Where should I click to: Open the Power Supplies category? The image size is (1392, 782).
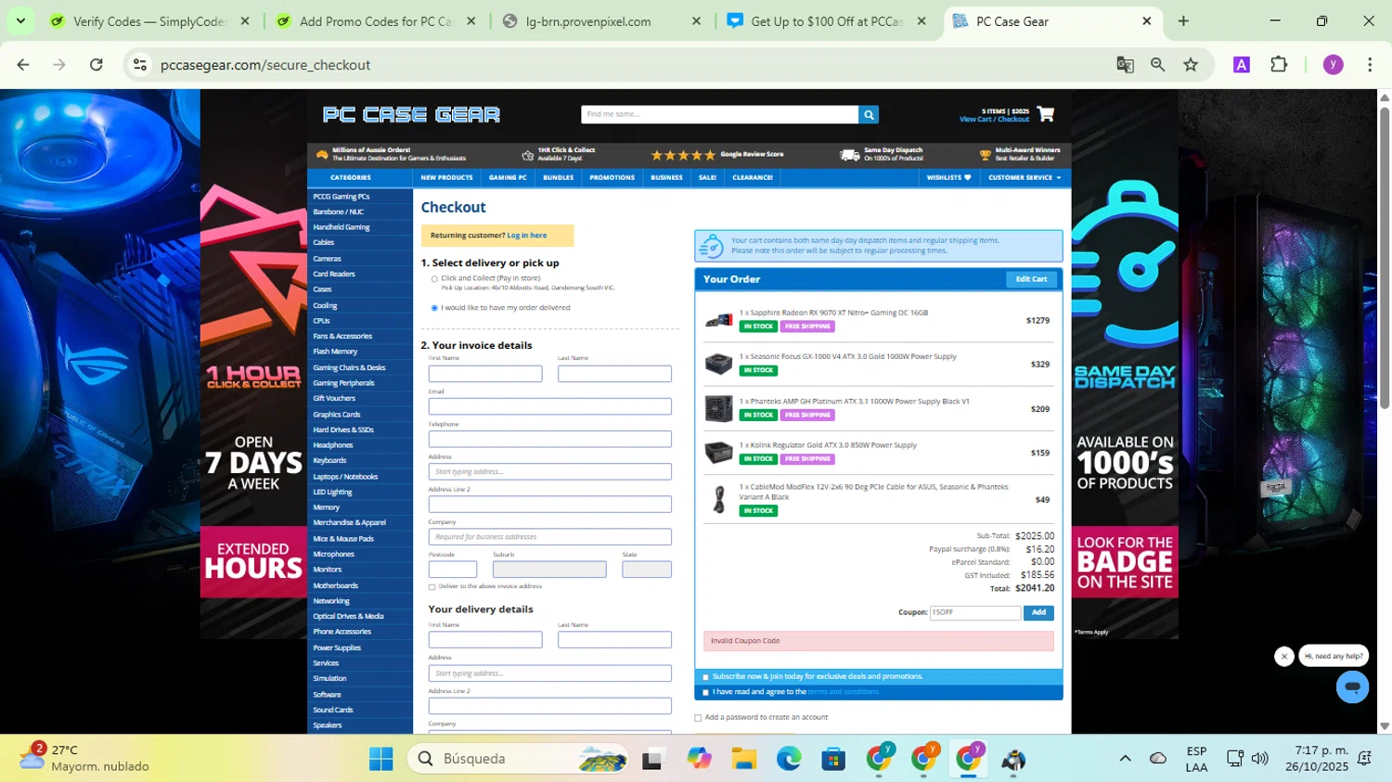tap(337, 648)
